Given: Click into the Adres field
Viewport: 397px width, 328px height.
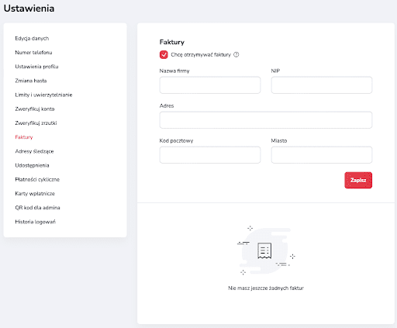Looking at the screenshot, I should (x=266, y=120).
